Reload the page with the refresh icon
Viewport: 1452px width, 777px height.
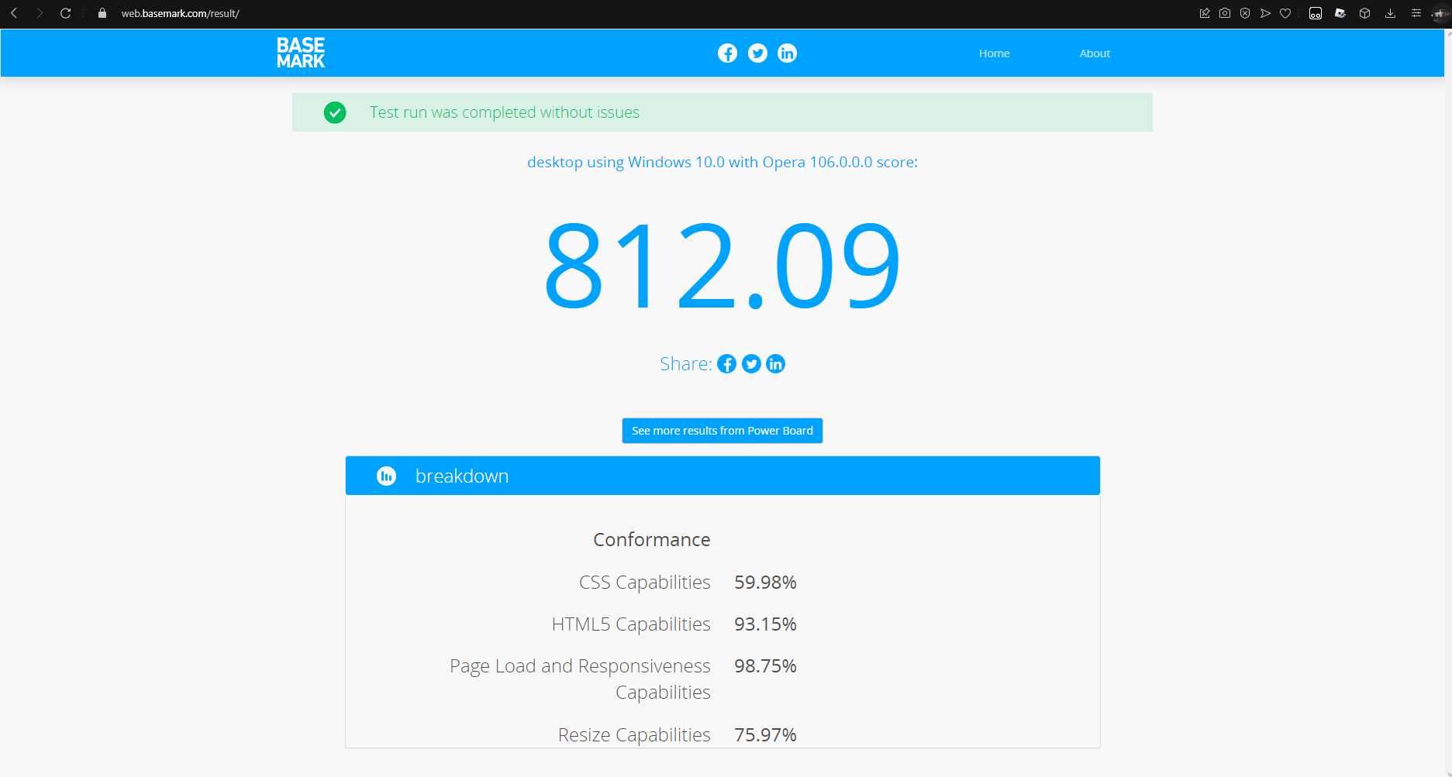tap(66, 13)
